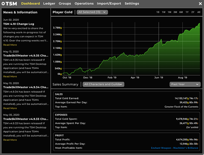204x155 pixels.
Task: Click the 3.24Mg gold axis label
Action: click(x=57, y=34)
